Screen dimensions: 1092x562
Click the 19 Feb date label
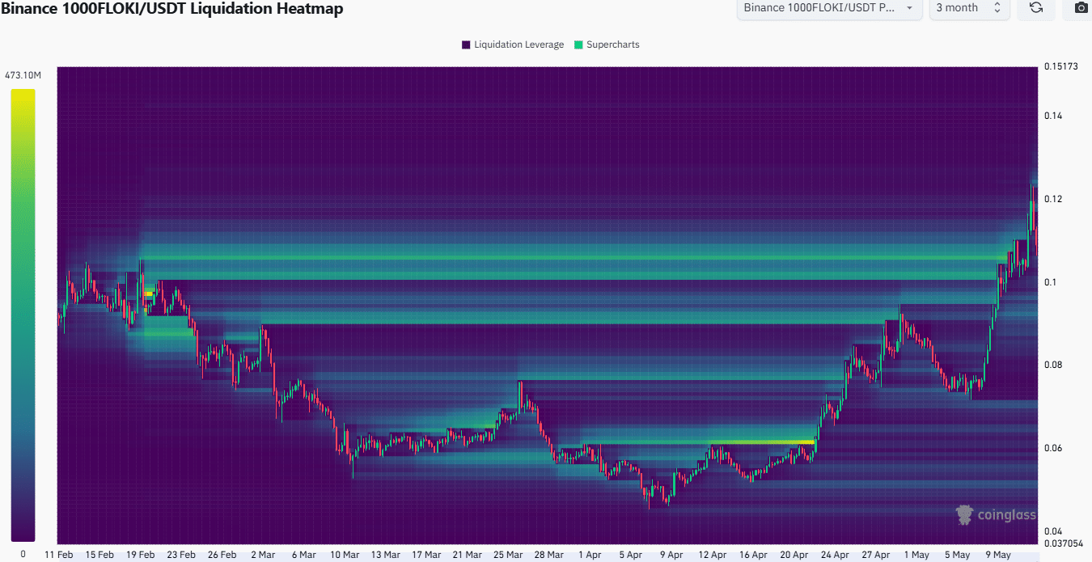141,555
